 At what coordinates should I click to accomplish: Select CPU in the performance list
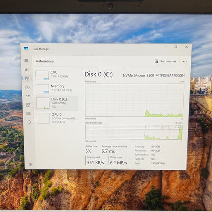point(56,75)
